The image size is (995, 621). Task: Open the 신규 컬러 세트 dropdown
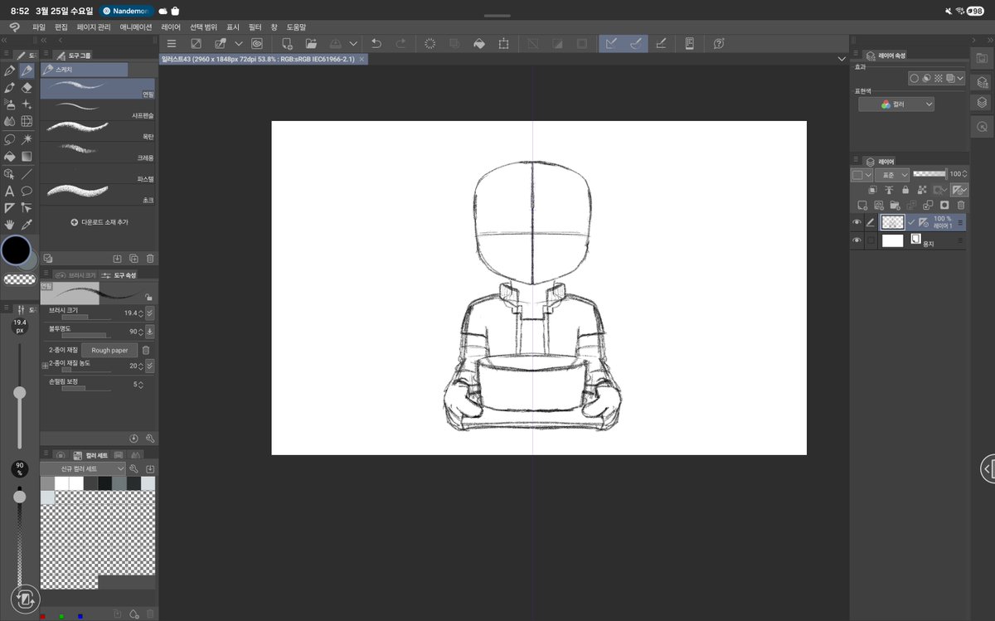pyautogui.click(x=83, y=468)
